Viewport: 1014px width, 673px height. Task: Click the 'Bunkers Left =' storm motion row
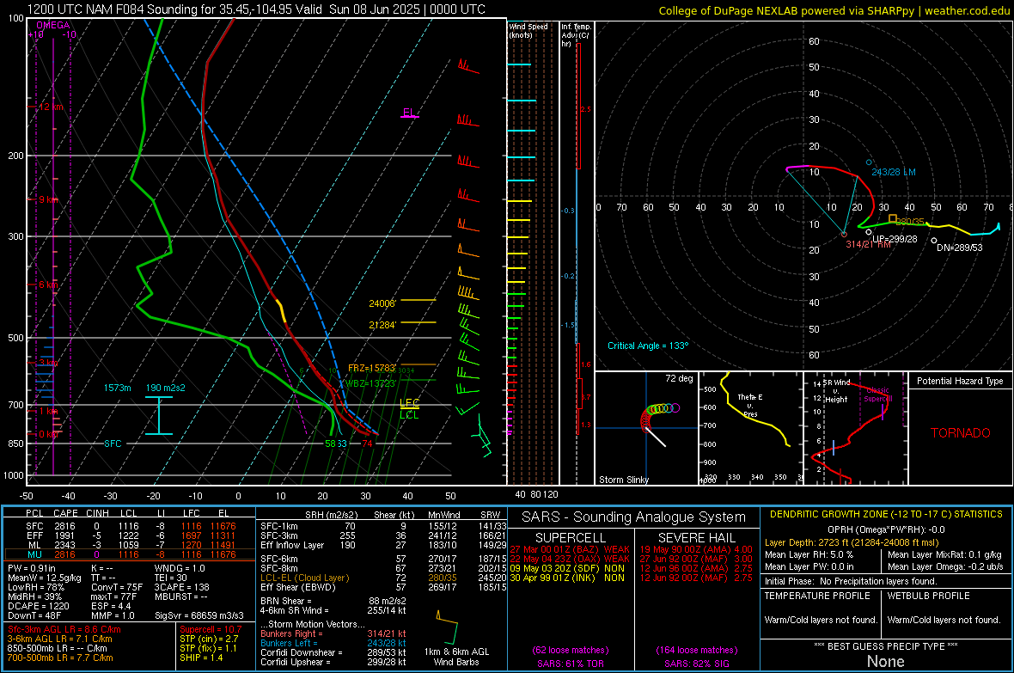click(x=333, y=643)
